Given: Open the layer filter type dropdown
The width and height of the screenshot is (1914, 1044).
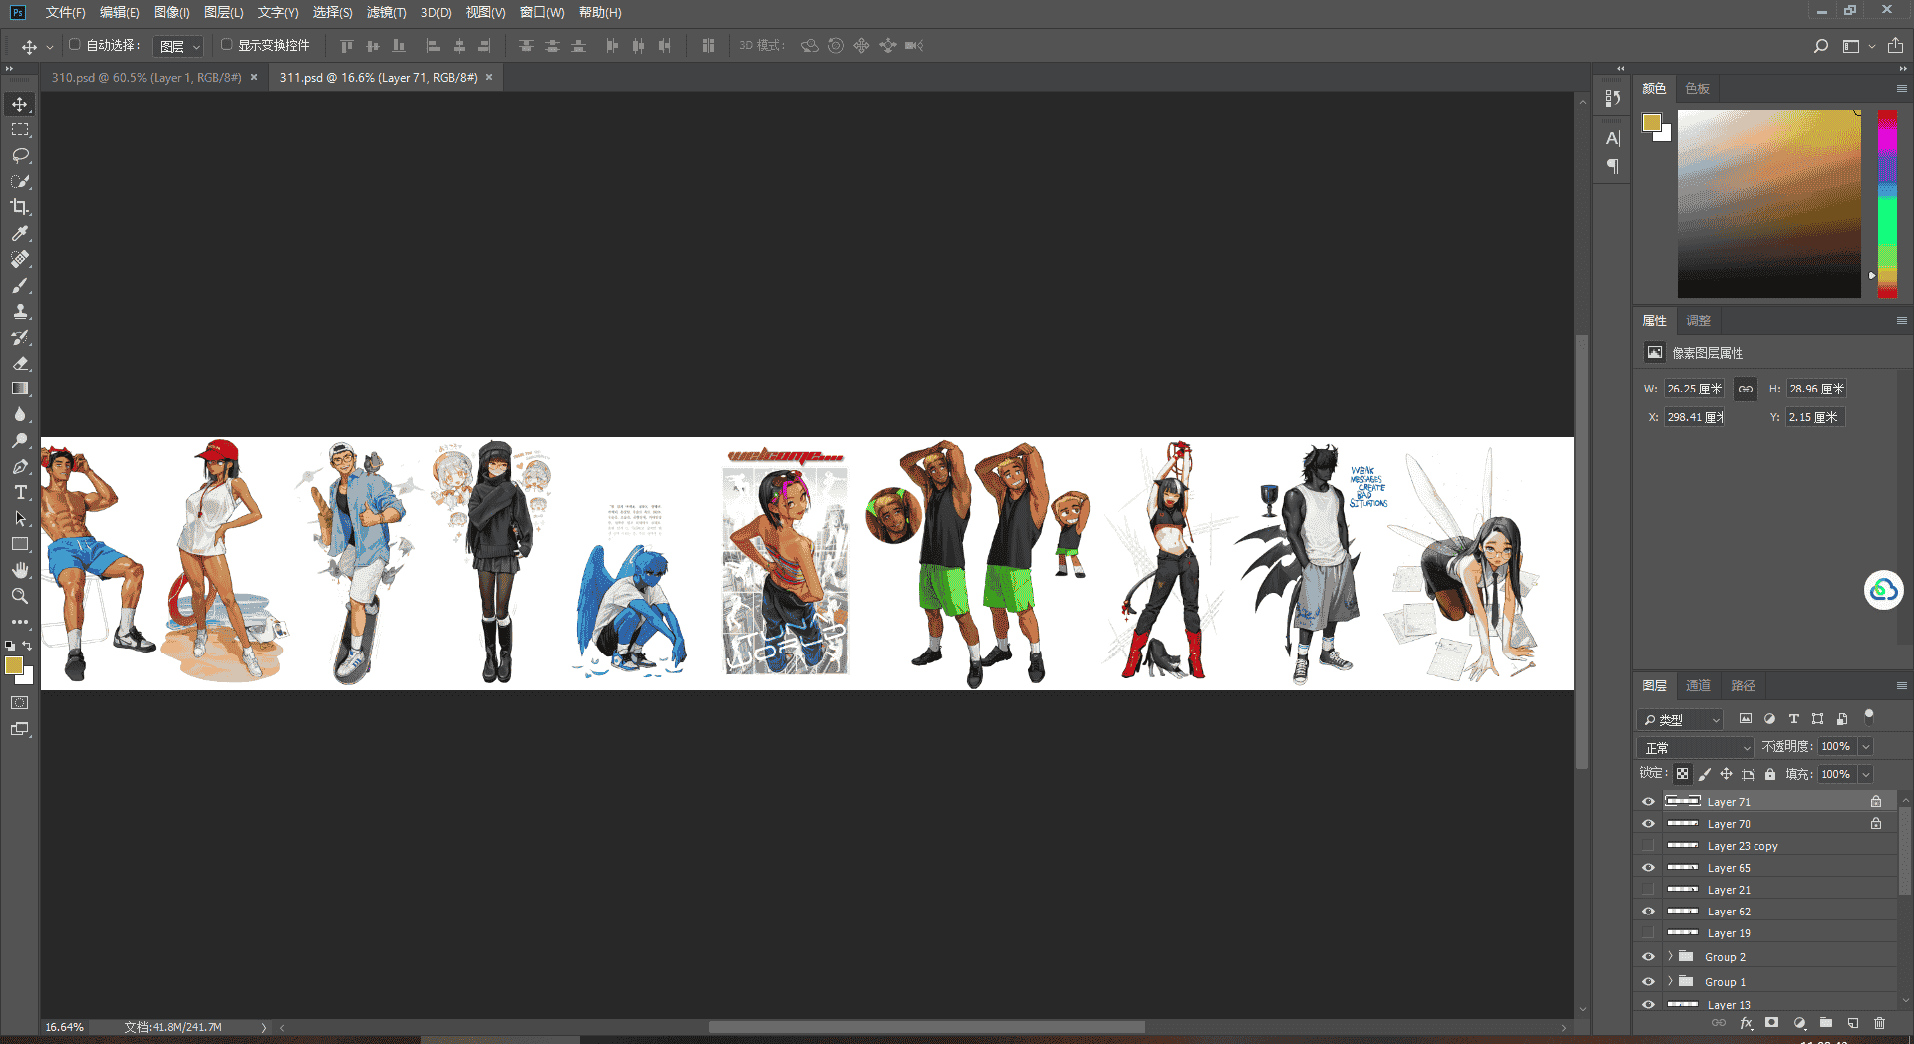Looking at the screenshot, I should tap(1681, 719).
